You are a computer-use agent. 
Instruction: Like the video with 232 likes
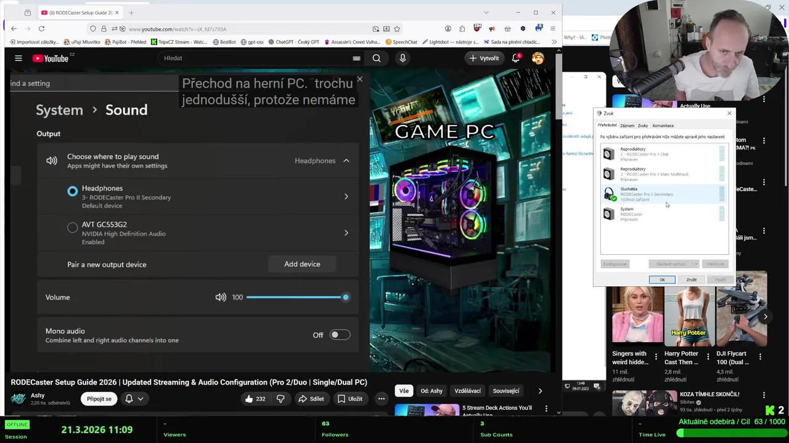coord(255,399)
